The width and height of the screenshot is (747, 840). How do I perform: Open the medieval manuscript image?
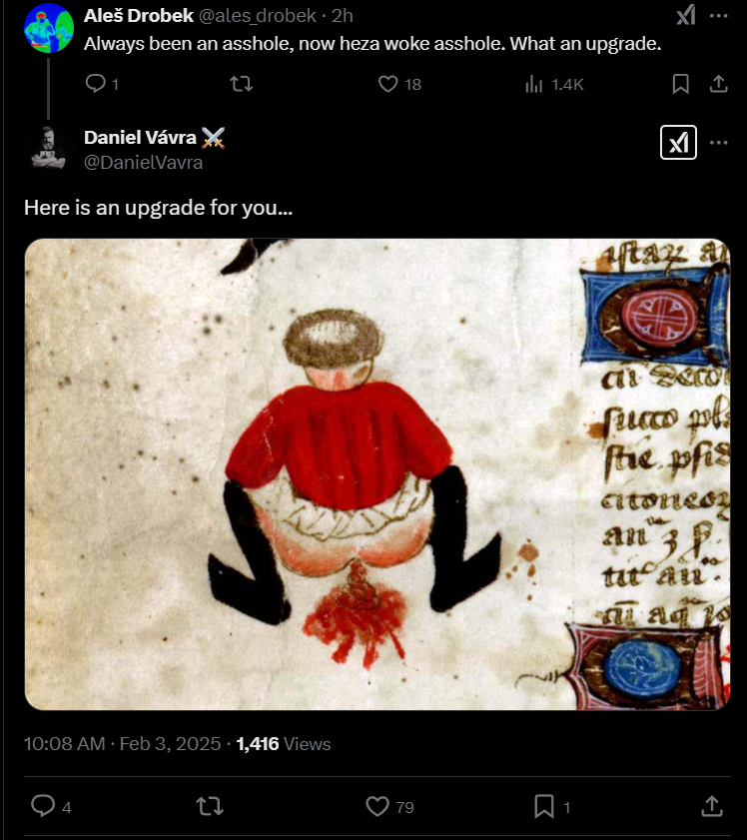pyautogui.click(x=377, y=474)
